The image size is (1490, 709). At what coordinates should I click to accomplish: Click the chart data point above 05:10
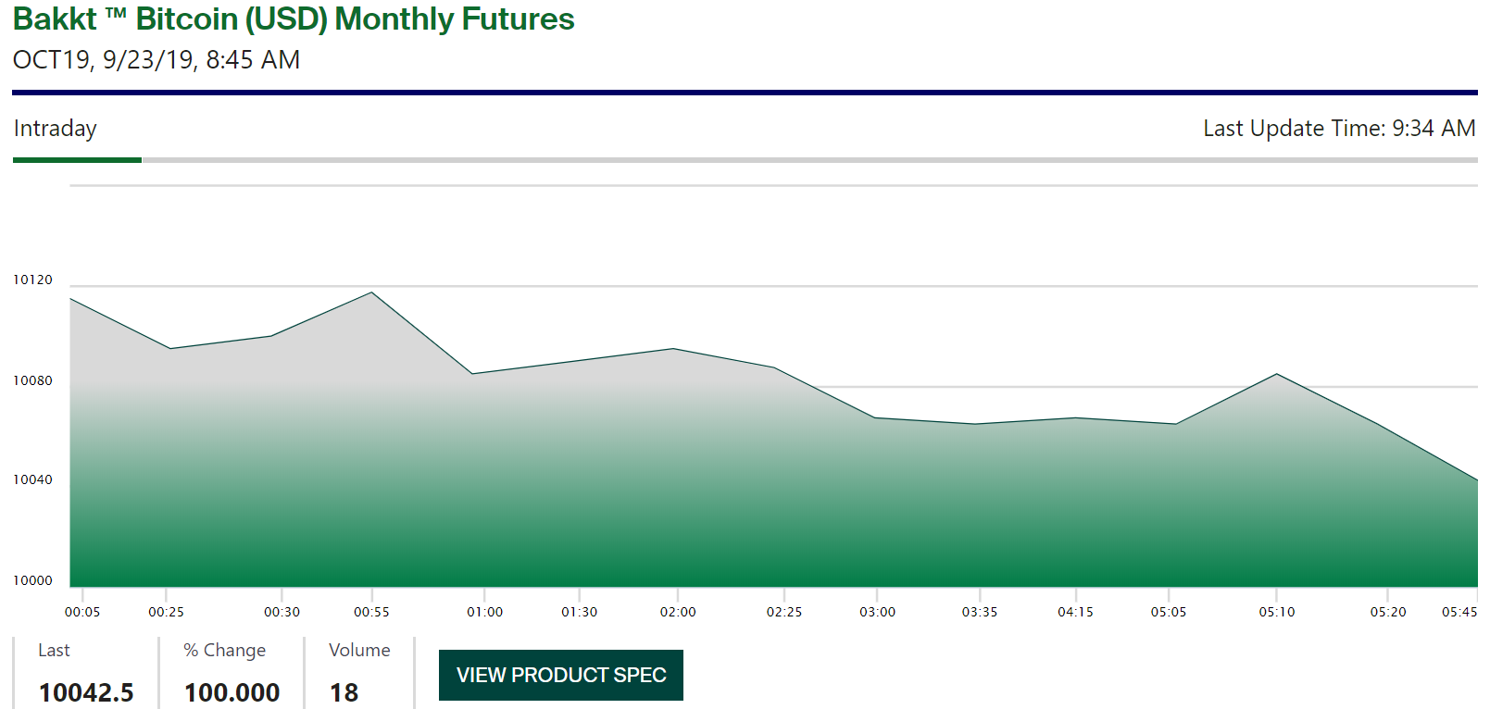coord(1277,374)
